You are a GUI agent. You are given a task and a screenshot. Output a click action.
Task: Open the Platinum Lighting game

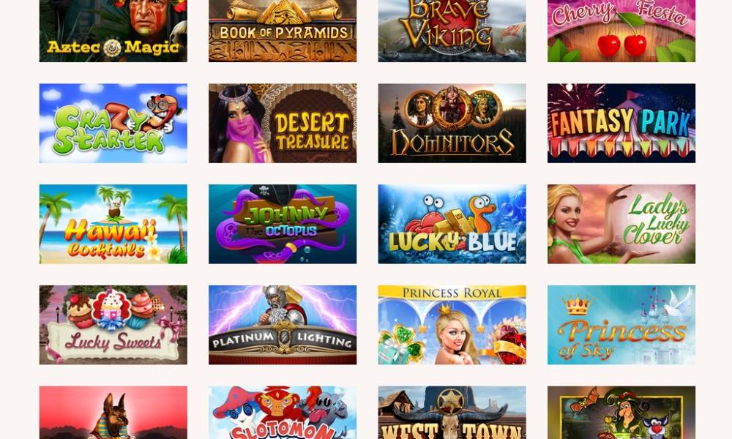pos(283,325)
